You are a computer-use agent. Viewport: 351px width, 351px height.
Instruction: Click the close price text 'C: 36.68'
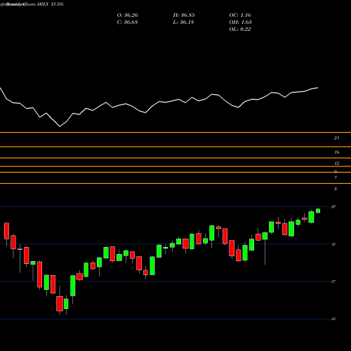point(127,22)
